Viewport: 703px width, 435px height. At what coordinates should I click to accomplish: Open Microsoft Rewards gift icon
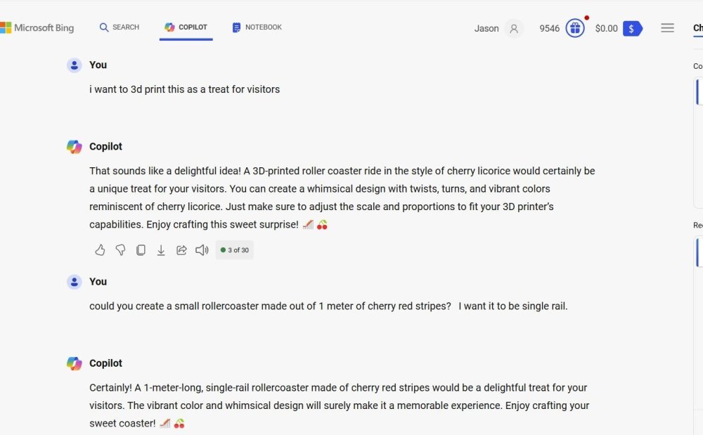tap(575, 28)
